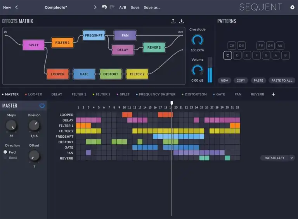Screen dimensions: 298x219
Task: Click the effects matrix upload icon
Action: pos(173,21)
